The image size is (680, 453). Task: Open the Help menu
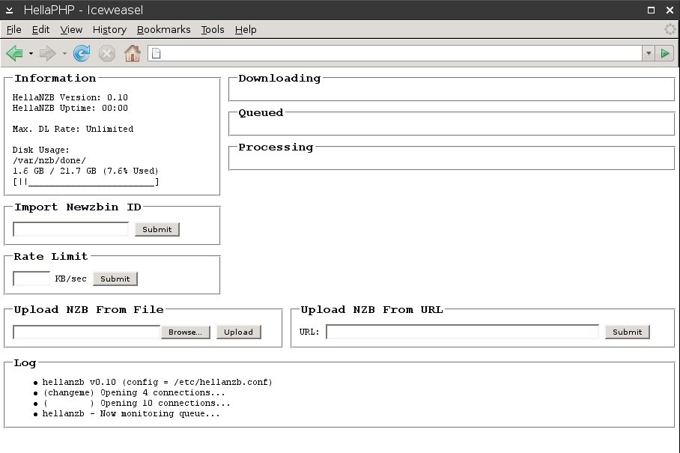click(x=246, y=29)
